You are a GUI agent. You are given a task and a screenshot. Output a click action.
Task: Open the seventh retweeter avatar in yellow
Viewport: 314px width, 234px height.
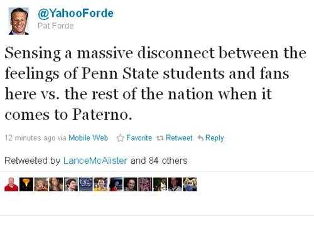tap(100, 184)
